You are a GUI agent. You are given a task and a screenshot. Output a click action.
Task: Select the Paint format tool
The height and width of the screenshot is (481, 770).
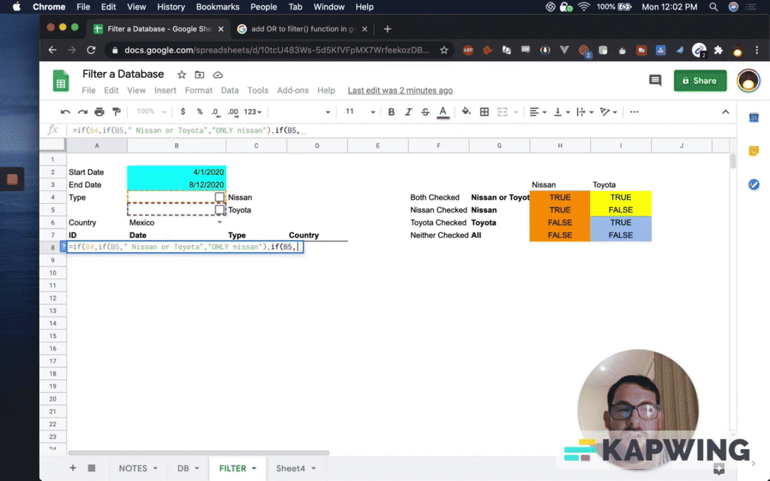coord(116,112)
